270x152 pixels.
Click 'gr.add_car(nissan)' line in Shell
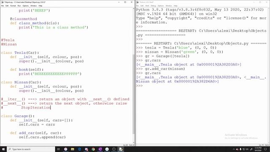tap(165, 69)
